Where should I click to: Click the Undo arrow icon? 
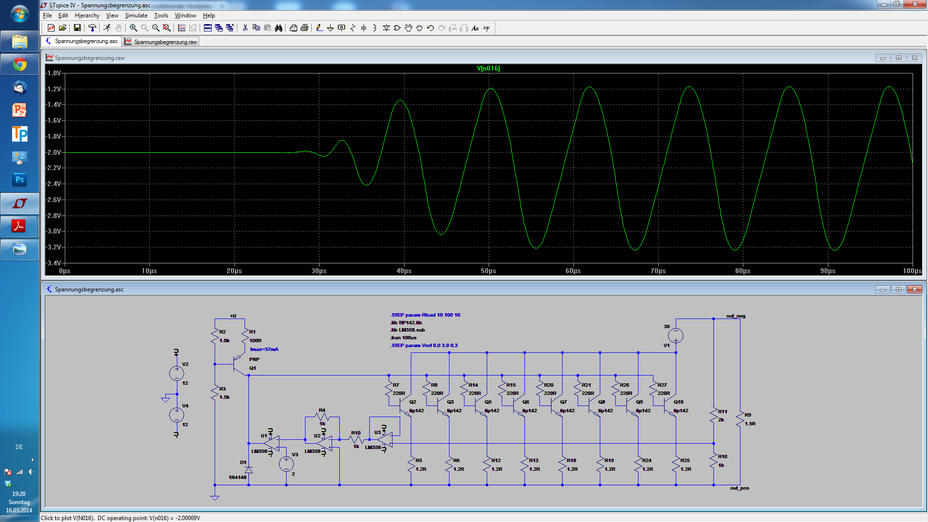[431, 28]
